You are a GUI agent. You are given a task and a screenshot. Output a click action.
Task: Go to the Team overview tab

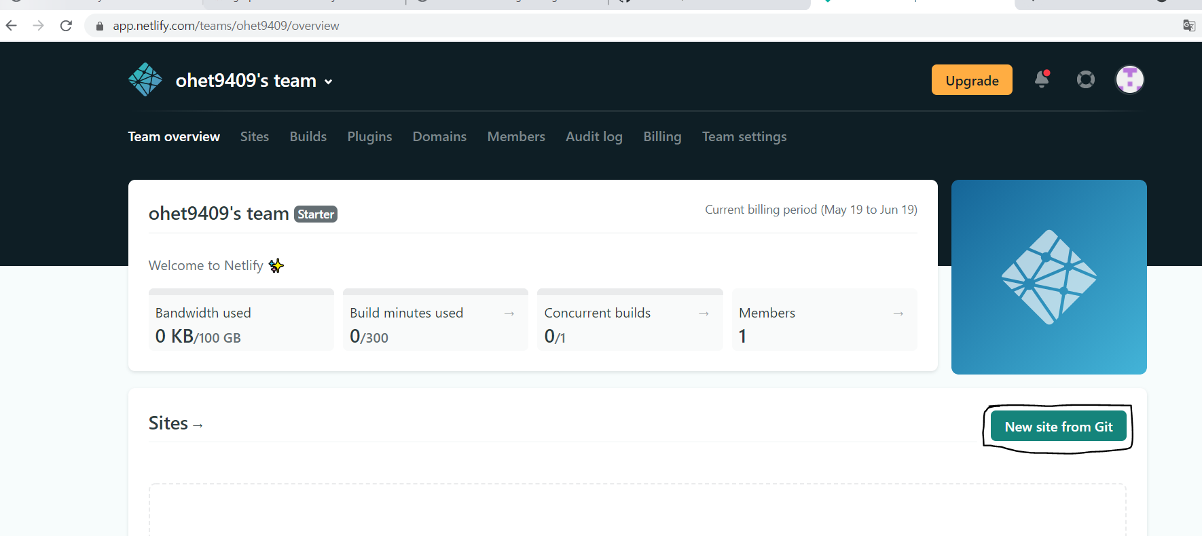(174, 136)
